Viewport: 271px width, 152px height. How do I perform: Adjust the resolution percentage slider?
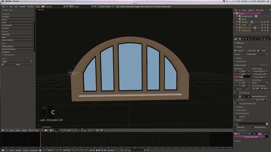(x=242, y=77)
